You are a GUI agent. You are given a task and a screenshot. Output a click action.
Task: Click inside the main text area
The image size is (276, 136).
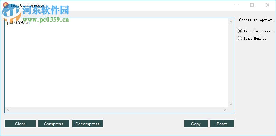click(117, 63)
